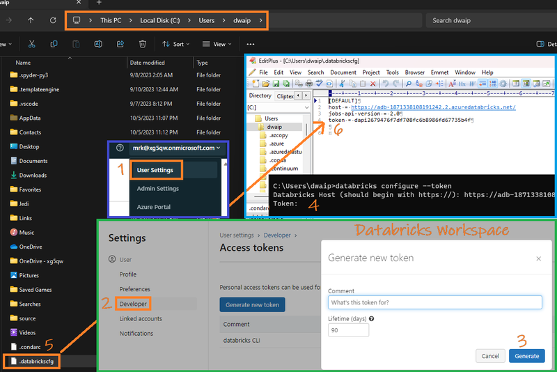Select the .vscode folder row
The width and height of the screenshot is (557, 372).
[x=29, y=104]
